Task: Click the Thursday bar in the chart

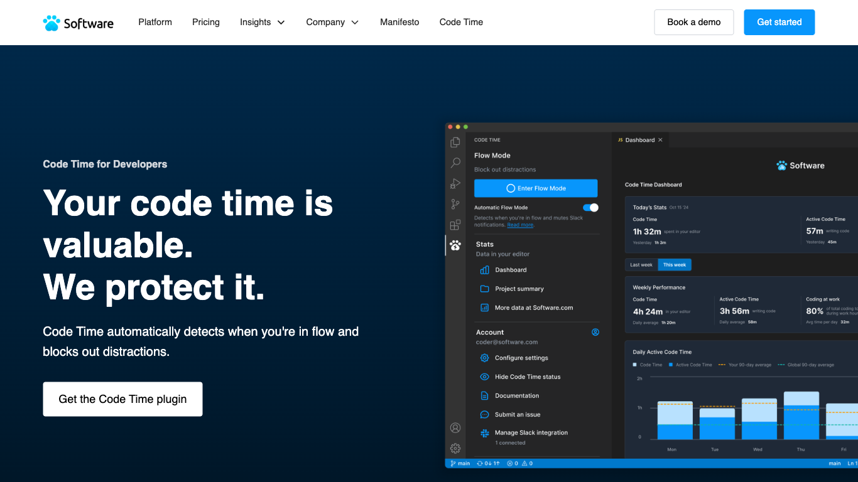Action: 801,415
